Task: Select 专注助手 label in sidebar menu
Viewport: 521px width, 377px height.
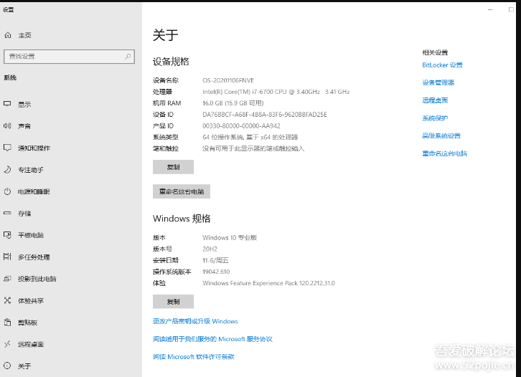Action: point(31,170)
